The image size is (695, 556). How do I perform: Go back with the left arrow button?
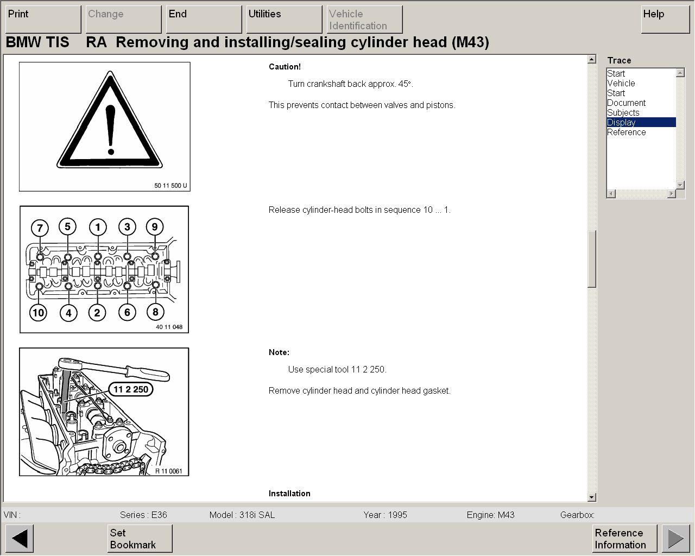click(x=20, y=539)
